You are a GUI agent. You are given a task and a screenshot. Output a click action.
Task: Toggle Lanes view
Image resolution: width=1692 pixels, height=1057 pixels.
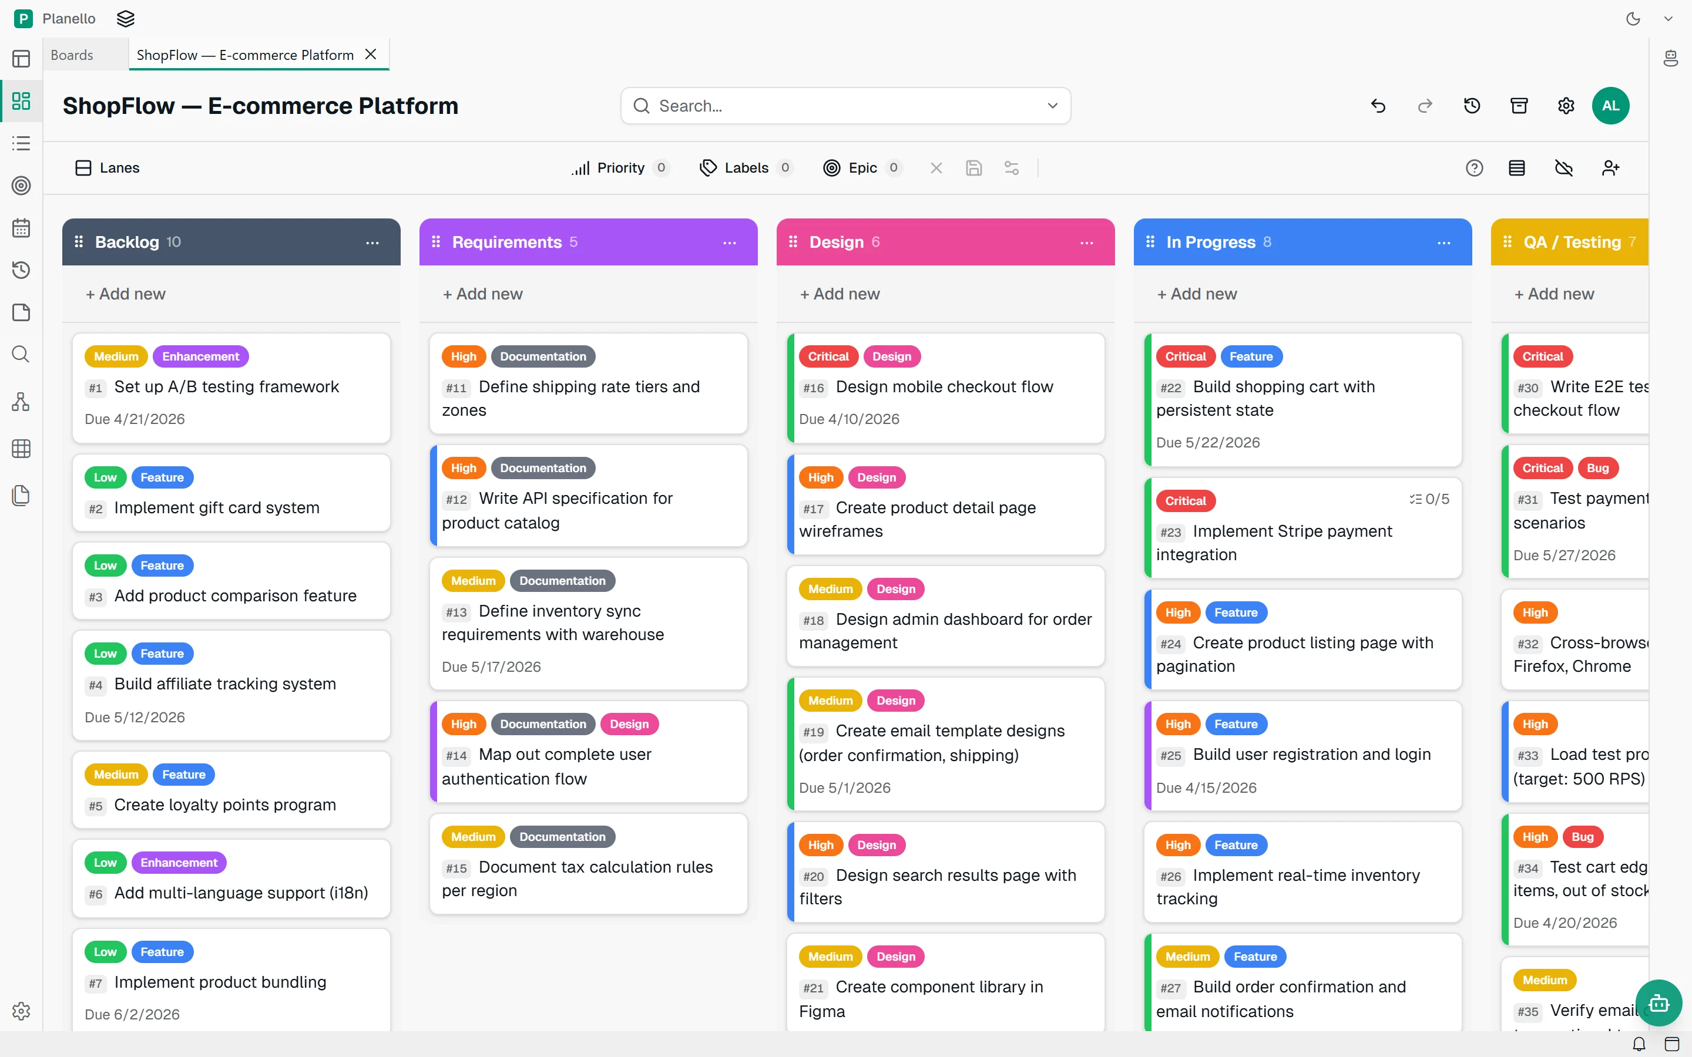point(107,168)
